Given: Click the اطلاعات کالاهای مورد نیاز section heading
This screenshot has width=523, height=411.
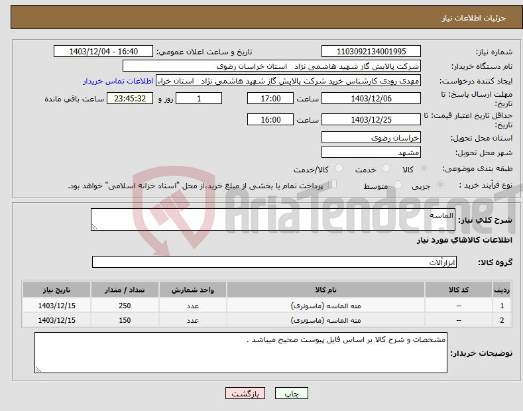Looking at the screenshot, I should coord(464,240).
